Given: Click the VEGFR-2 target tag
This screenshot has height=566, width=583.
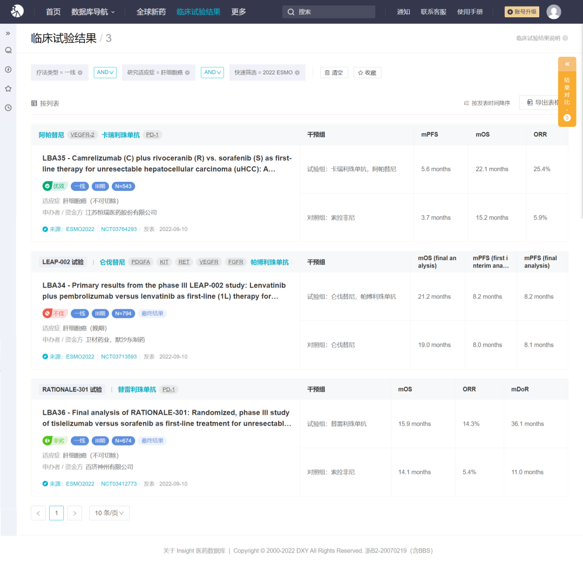Looking at the screenshot, I should 82,135.
